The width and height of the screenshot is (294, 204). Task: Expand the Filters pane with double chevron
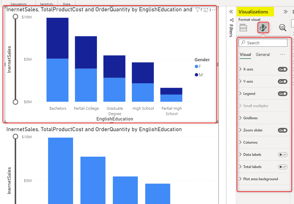[x=231, y=12]
